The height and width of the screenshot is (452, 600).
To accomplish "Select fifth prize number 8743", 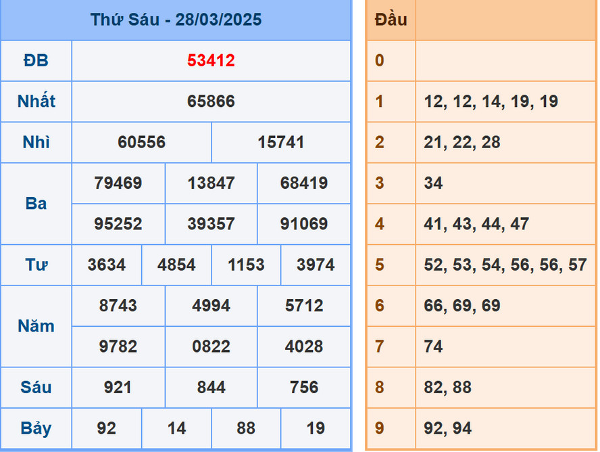I will click(x=118, y=306).
